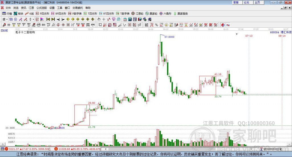
Task: Open 赢家服务 service with dollar icon
Action: (181, 14)
